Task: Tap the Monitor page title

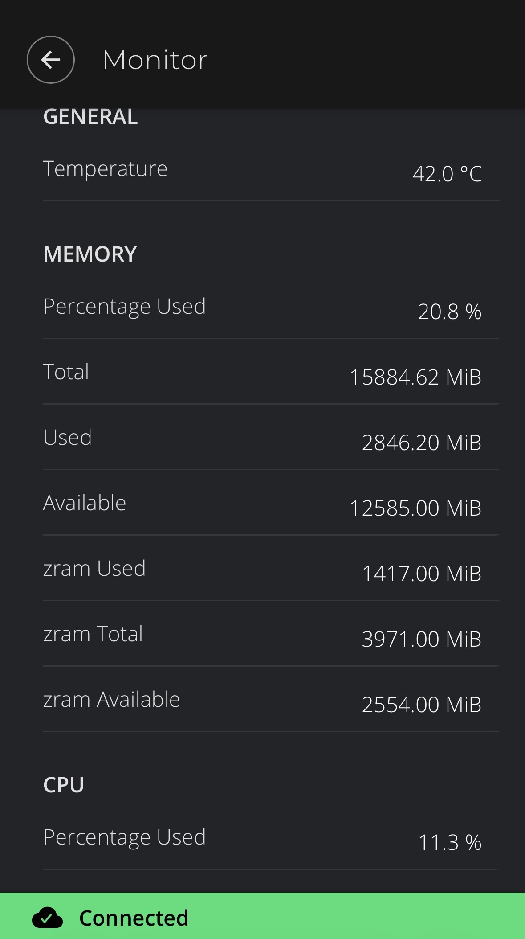Action: click(155, 60)
